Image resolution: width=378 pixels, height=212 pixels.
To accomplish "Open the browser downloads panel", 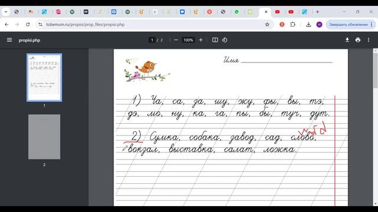I will click(308, 24).
